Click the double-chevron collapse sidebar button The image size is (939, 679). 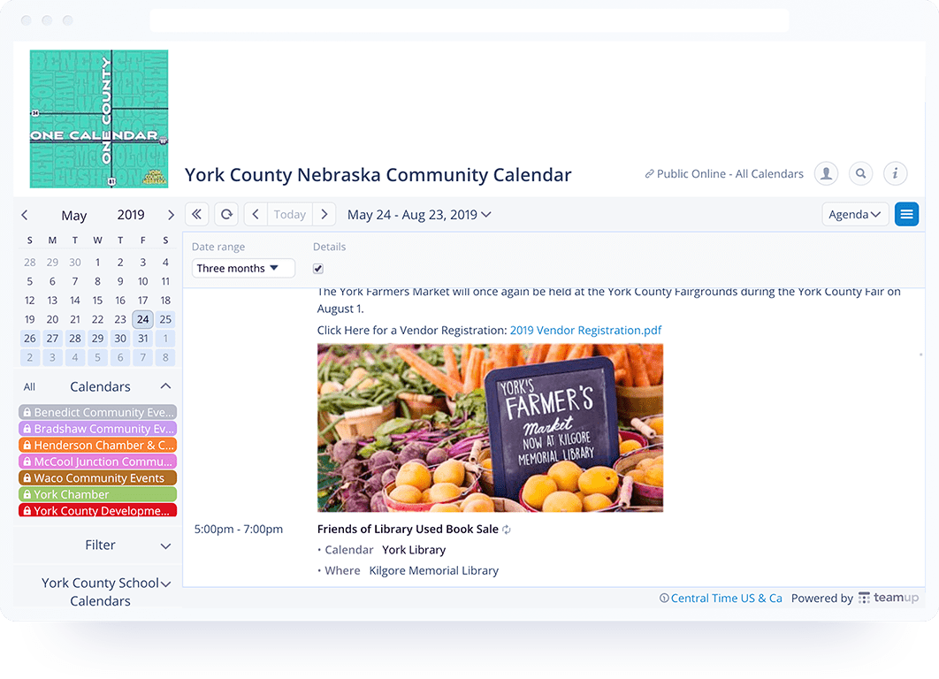196,214
